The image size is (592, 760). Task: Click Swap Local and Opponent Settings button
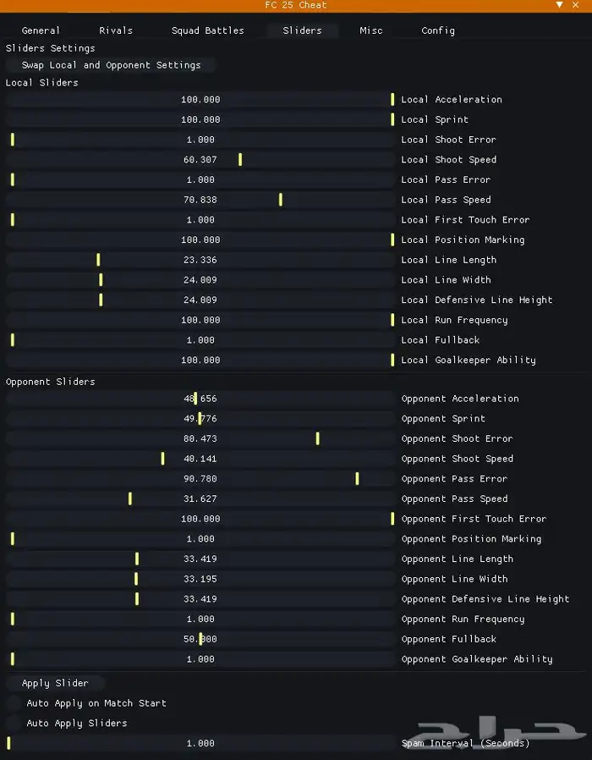click(111, 65)
